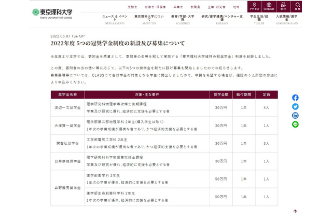Open the RESEARCH menu
Viewport: 332px width, 221px height.
click(222, 20)
